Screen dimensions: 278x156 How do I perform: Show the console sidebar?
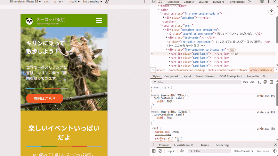(154, 151)
